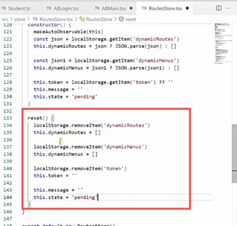
Task: Open RoutesStore.tsx file breadcrumb
Action: [x=56, y=19]
